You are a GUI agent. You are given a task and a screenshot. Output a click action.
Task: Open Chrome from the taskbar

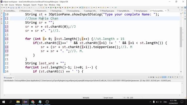pyautogui.click(x=33, y=102)
